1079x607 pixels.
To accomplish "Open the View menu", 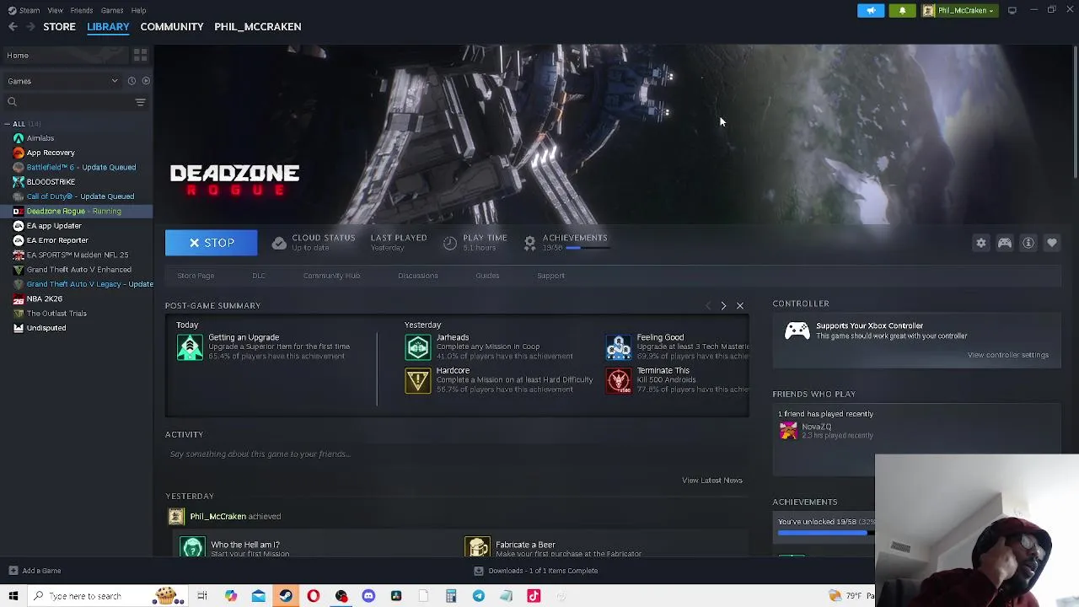I will tap(55, 10).
